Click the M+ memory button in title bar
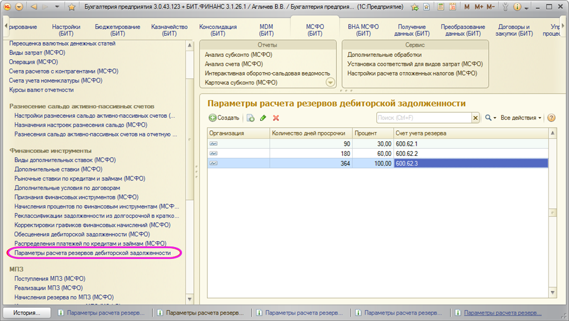The width and height of the screenshot is (569, 321). [479, 7]
